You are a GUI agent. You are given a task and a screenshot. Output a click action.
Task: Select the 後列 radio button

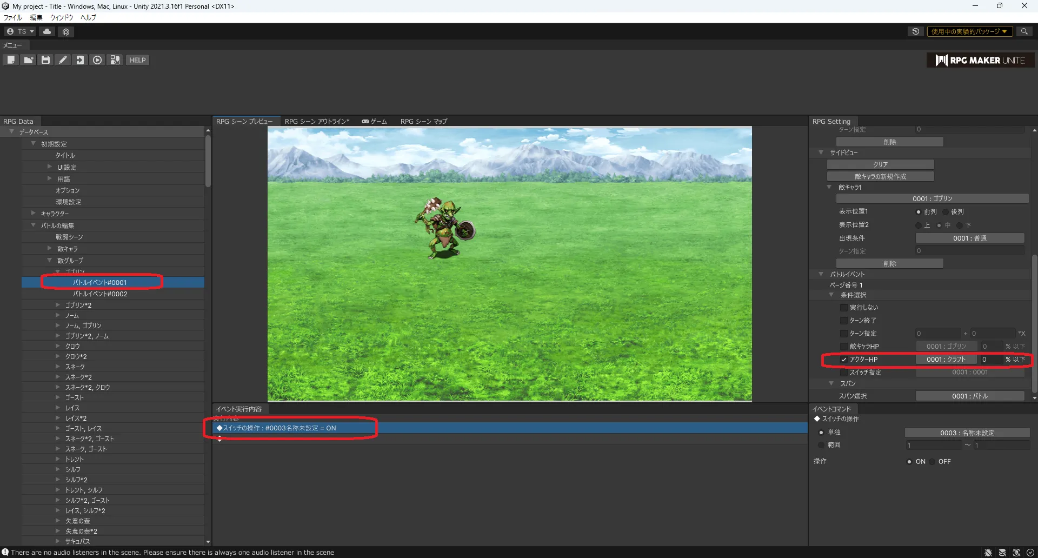point(946,211)
